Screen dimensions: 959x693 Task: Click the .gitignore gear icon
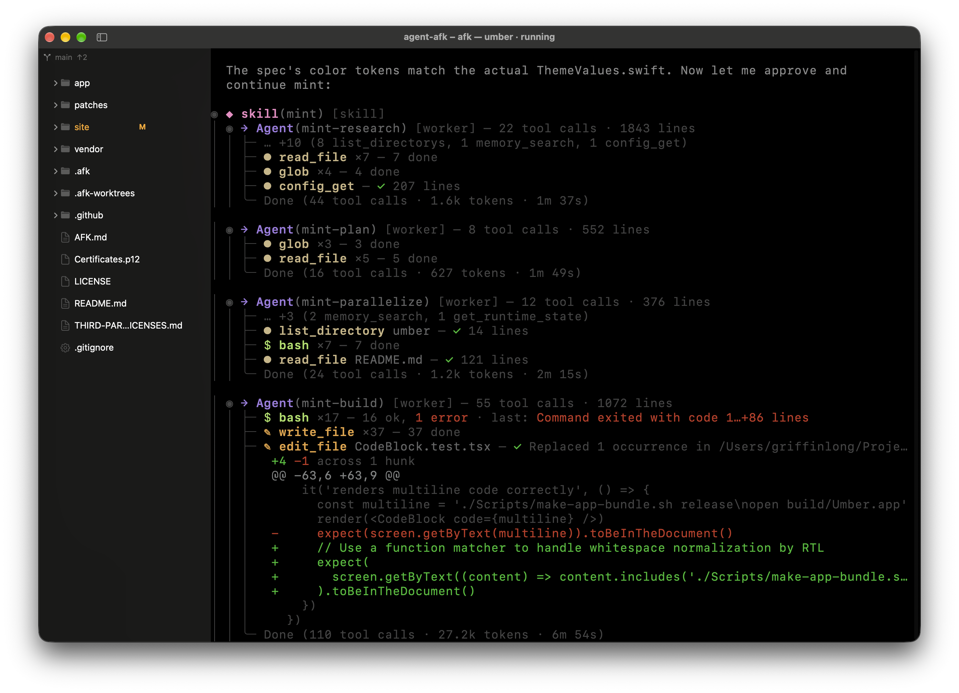click(65, 348)
